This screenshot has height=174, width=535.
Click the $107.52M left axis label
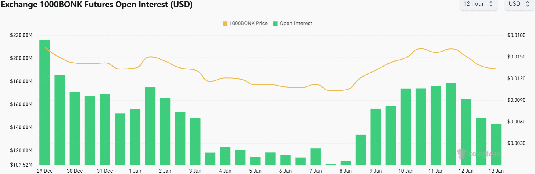click(21, 165)
